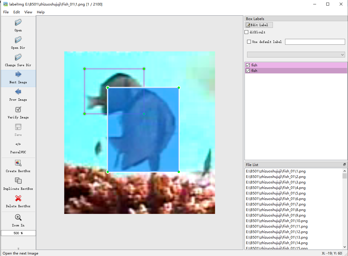Viewport: 348px width, 256px height.
Task: Duplicate the selected RectBox
Action: (x=18, y=183)
